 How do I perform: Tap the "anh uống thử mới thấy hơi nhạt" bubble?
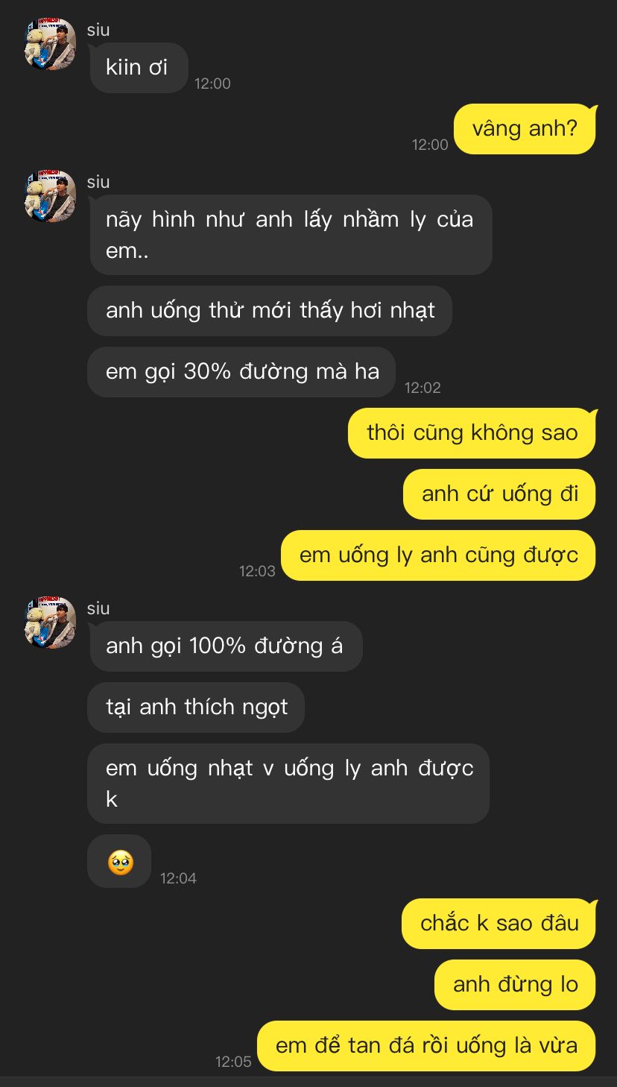point(270,311)
